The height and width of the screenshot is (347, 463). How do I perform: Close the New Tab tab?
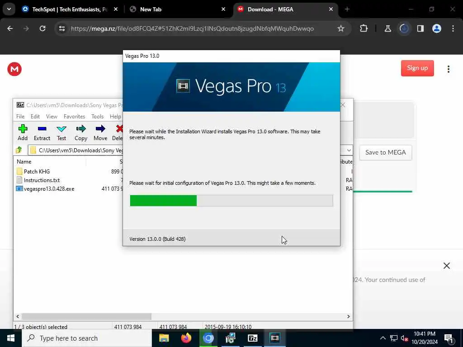pos(223,9)
